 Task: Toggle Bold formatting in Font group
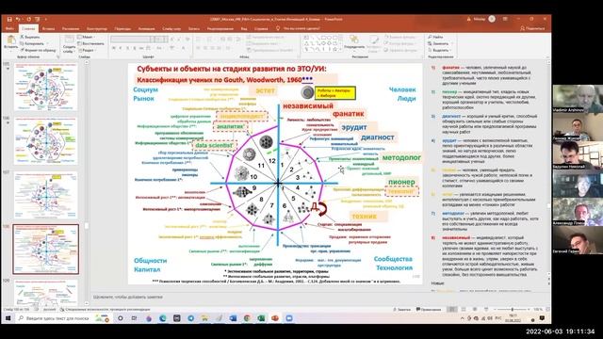click(114, 48)
